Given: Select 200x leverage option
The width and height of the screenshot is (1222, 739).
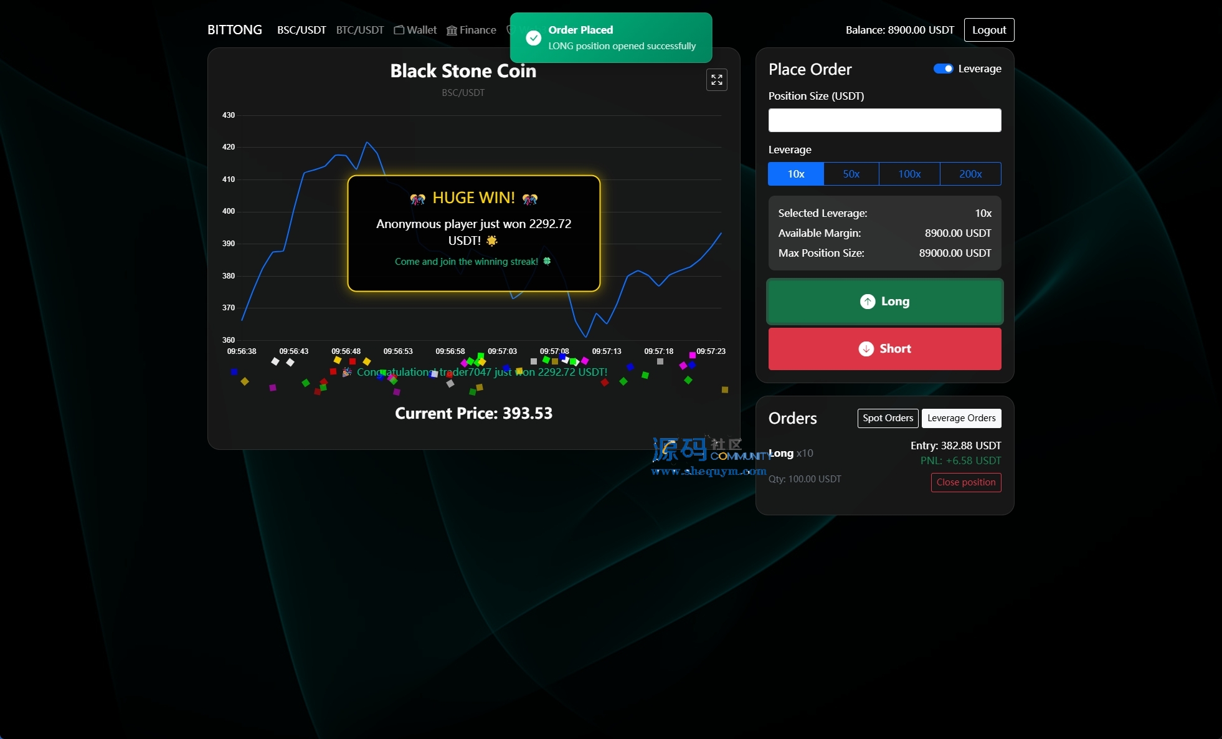Looking at the screenshot, I should 970,174.
